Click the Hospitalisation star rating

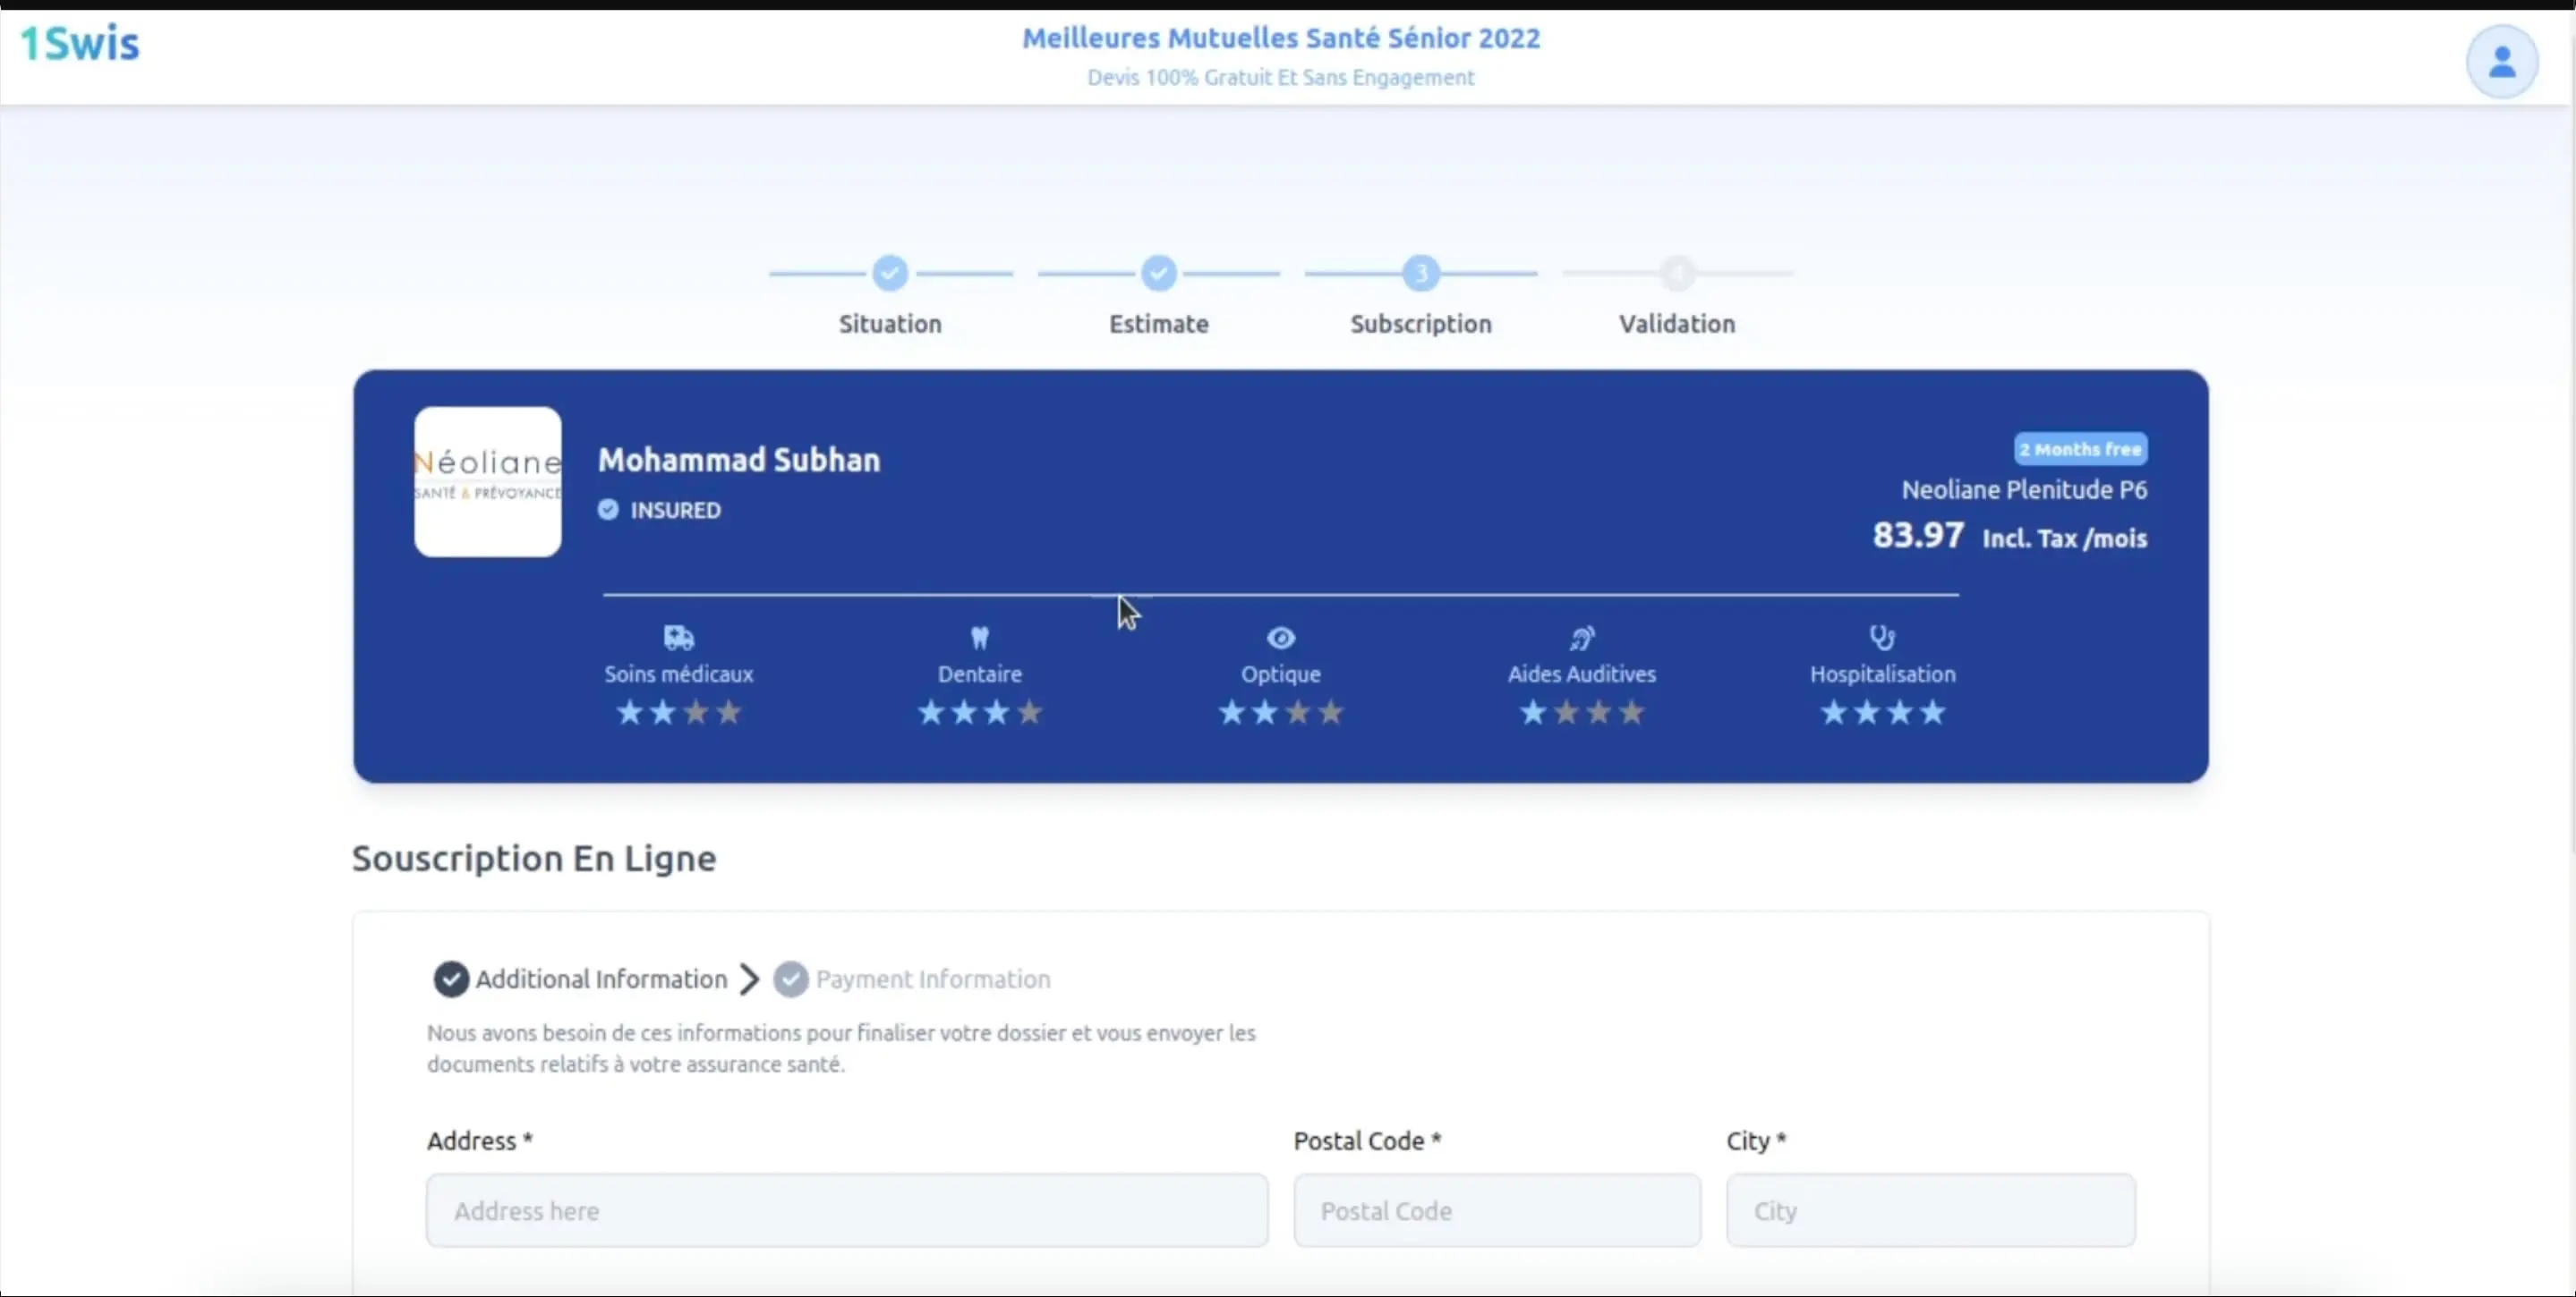(1883, 712)
